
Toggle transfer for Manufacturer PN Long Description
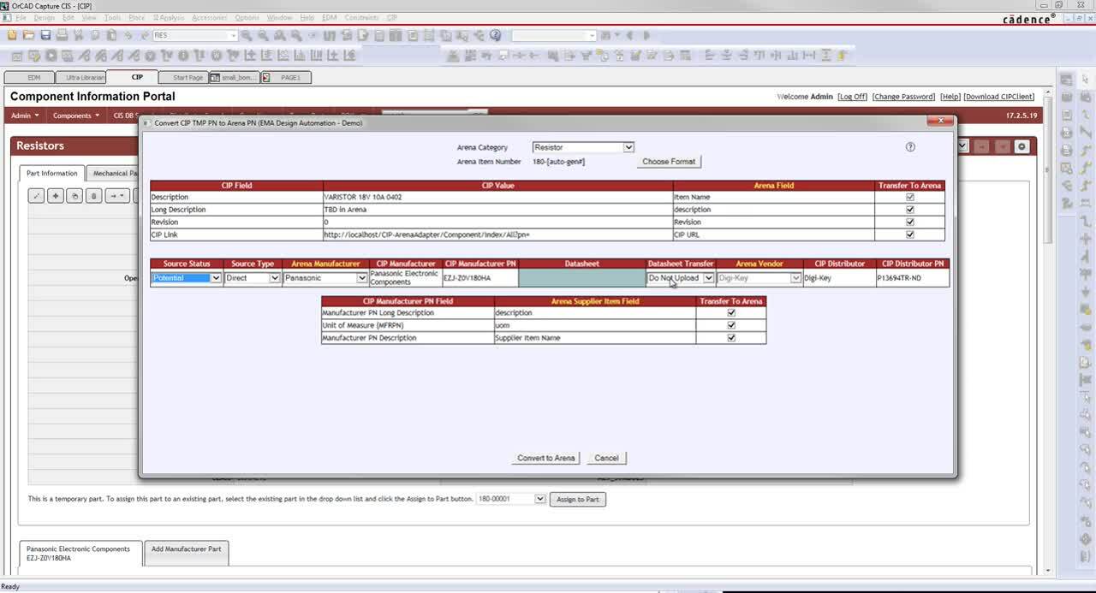click(731, 313)
